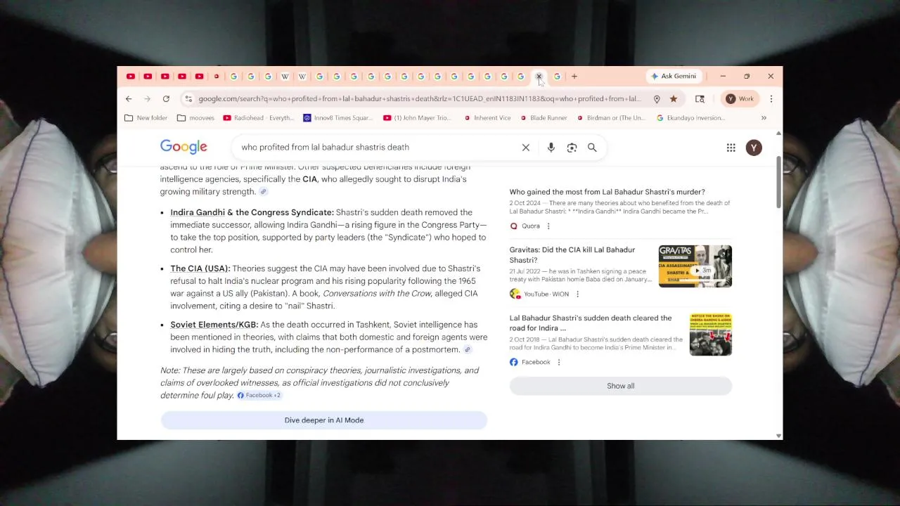Click the Facebook source label under result
Image resolution: width=900 pixels, height=506 pixels.
(536, 363)
